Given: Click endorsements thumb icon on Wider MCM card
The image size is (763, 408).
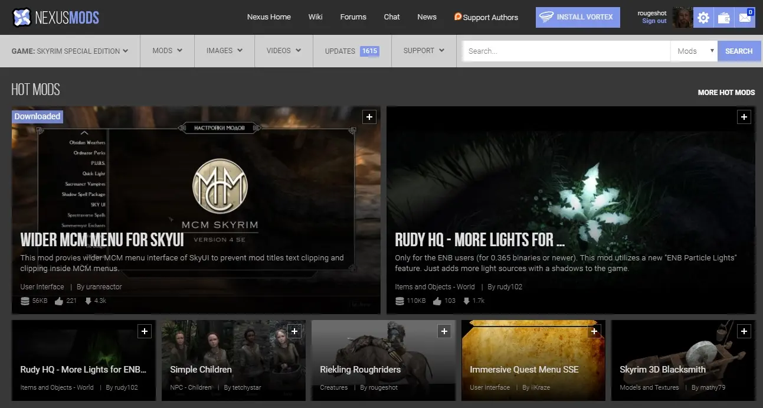Looking at the screenshot, I should coord(59,301).
